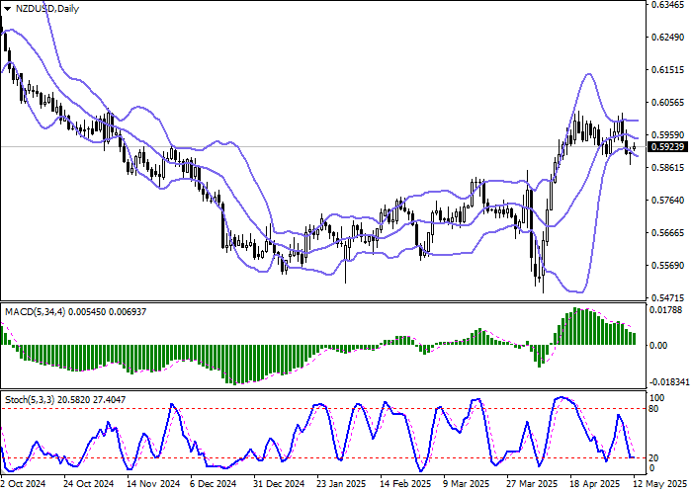Click the 0.57640 price axis label
691x494 pixels.
(668, 201)
